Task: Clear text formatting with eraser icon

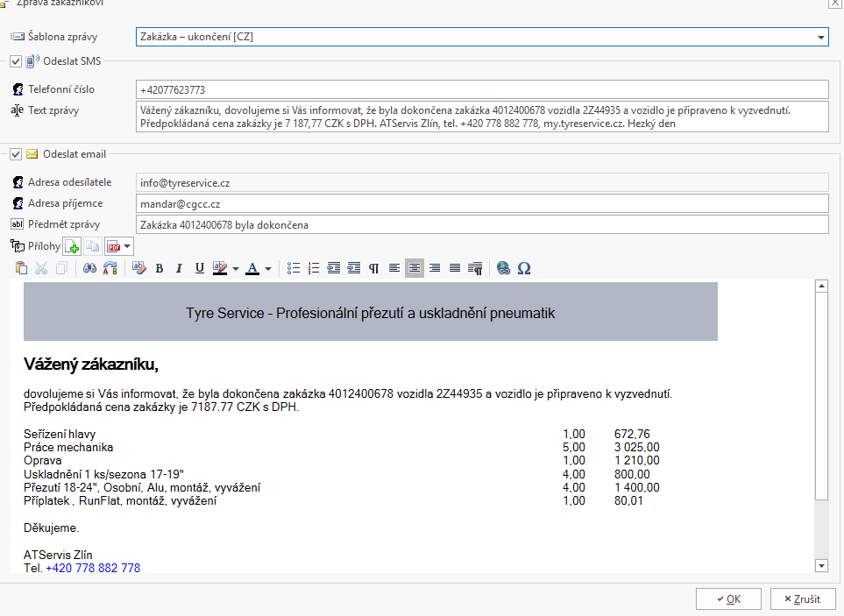Action: [x=138, y=268]
